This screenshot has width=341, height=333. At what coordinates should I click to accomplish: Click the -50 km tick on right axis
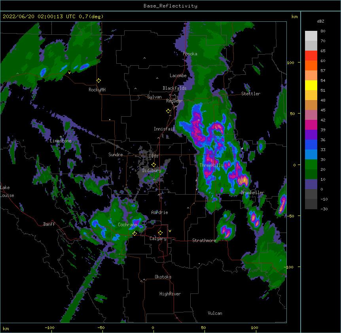pos(290,216)
